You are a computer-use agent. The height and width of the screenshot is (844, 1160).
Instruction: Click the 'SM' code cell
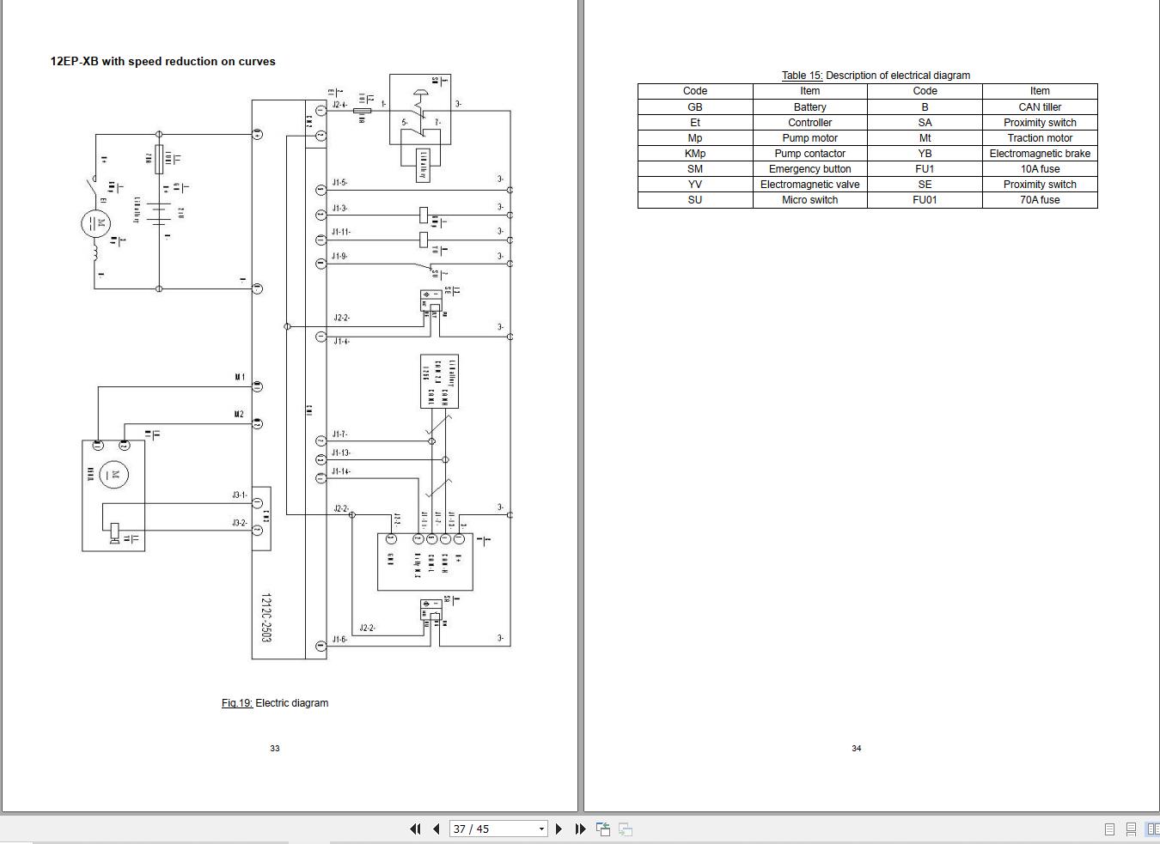695,168
